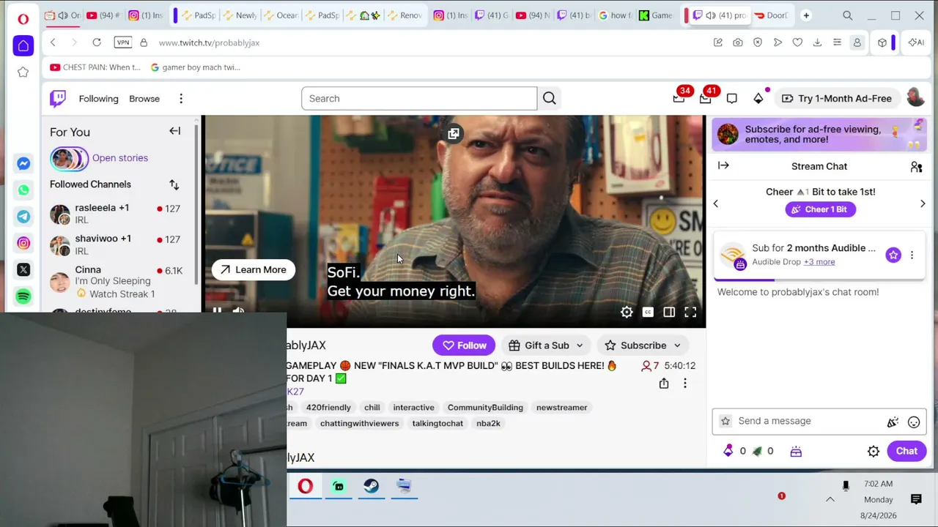Favorite the Audible Drop with the star button

(893, 255)
